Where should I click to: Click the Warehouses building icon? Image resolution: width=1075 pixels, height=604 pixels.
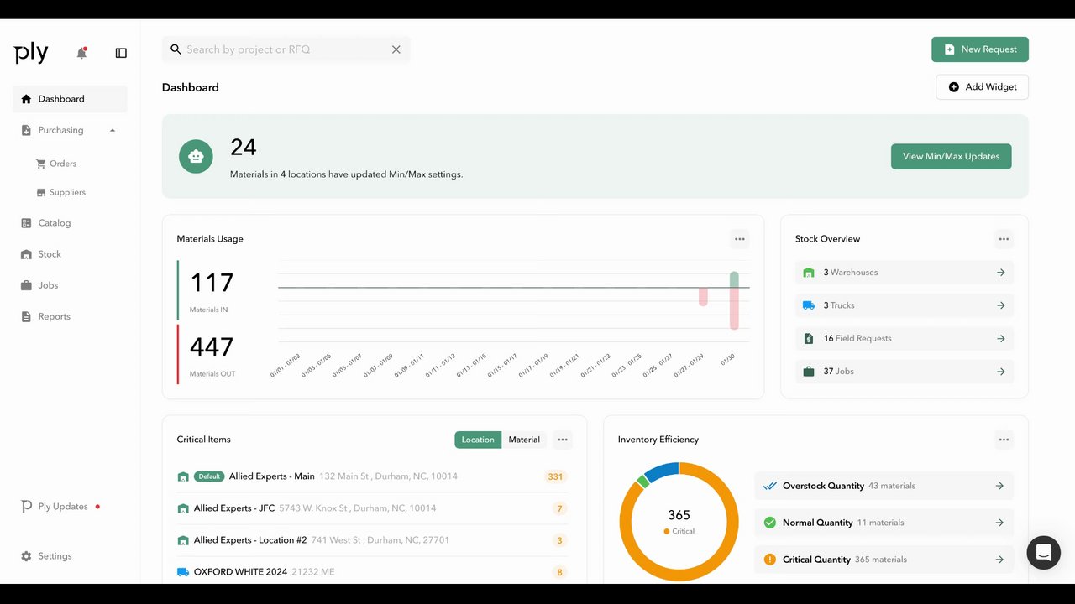tap(809, 273)
